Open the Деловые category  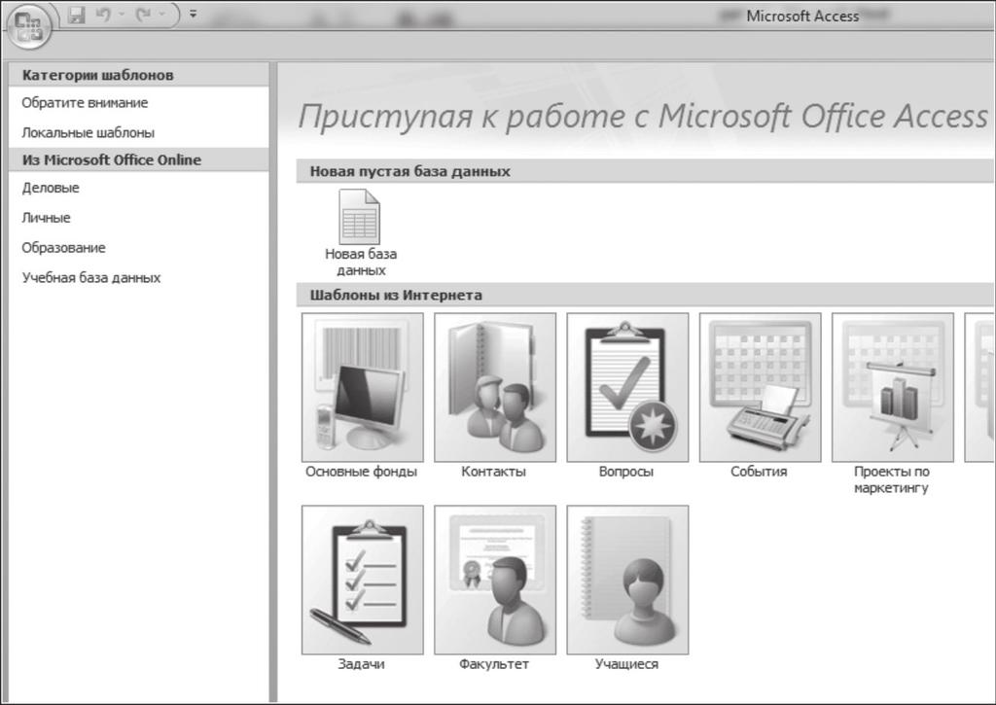click(51, 188)
